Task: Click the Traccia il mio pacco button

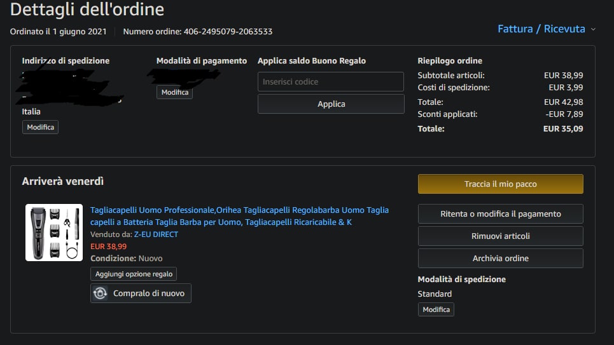Action: click(500, 184)
